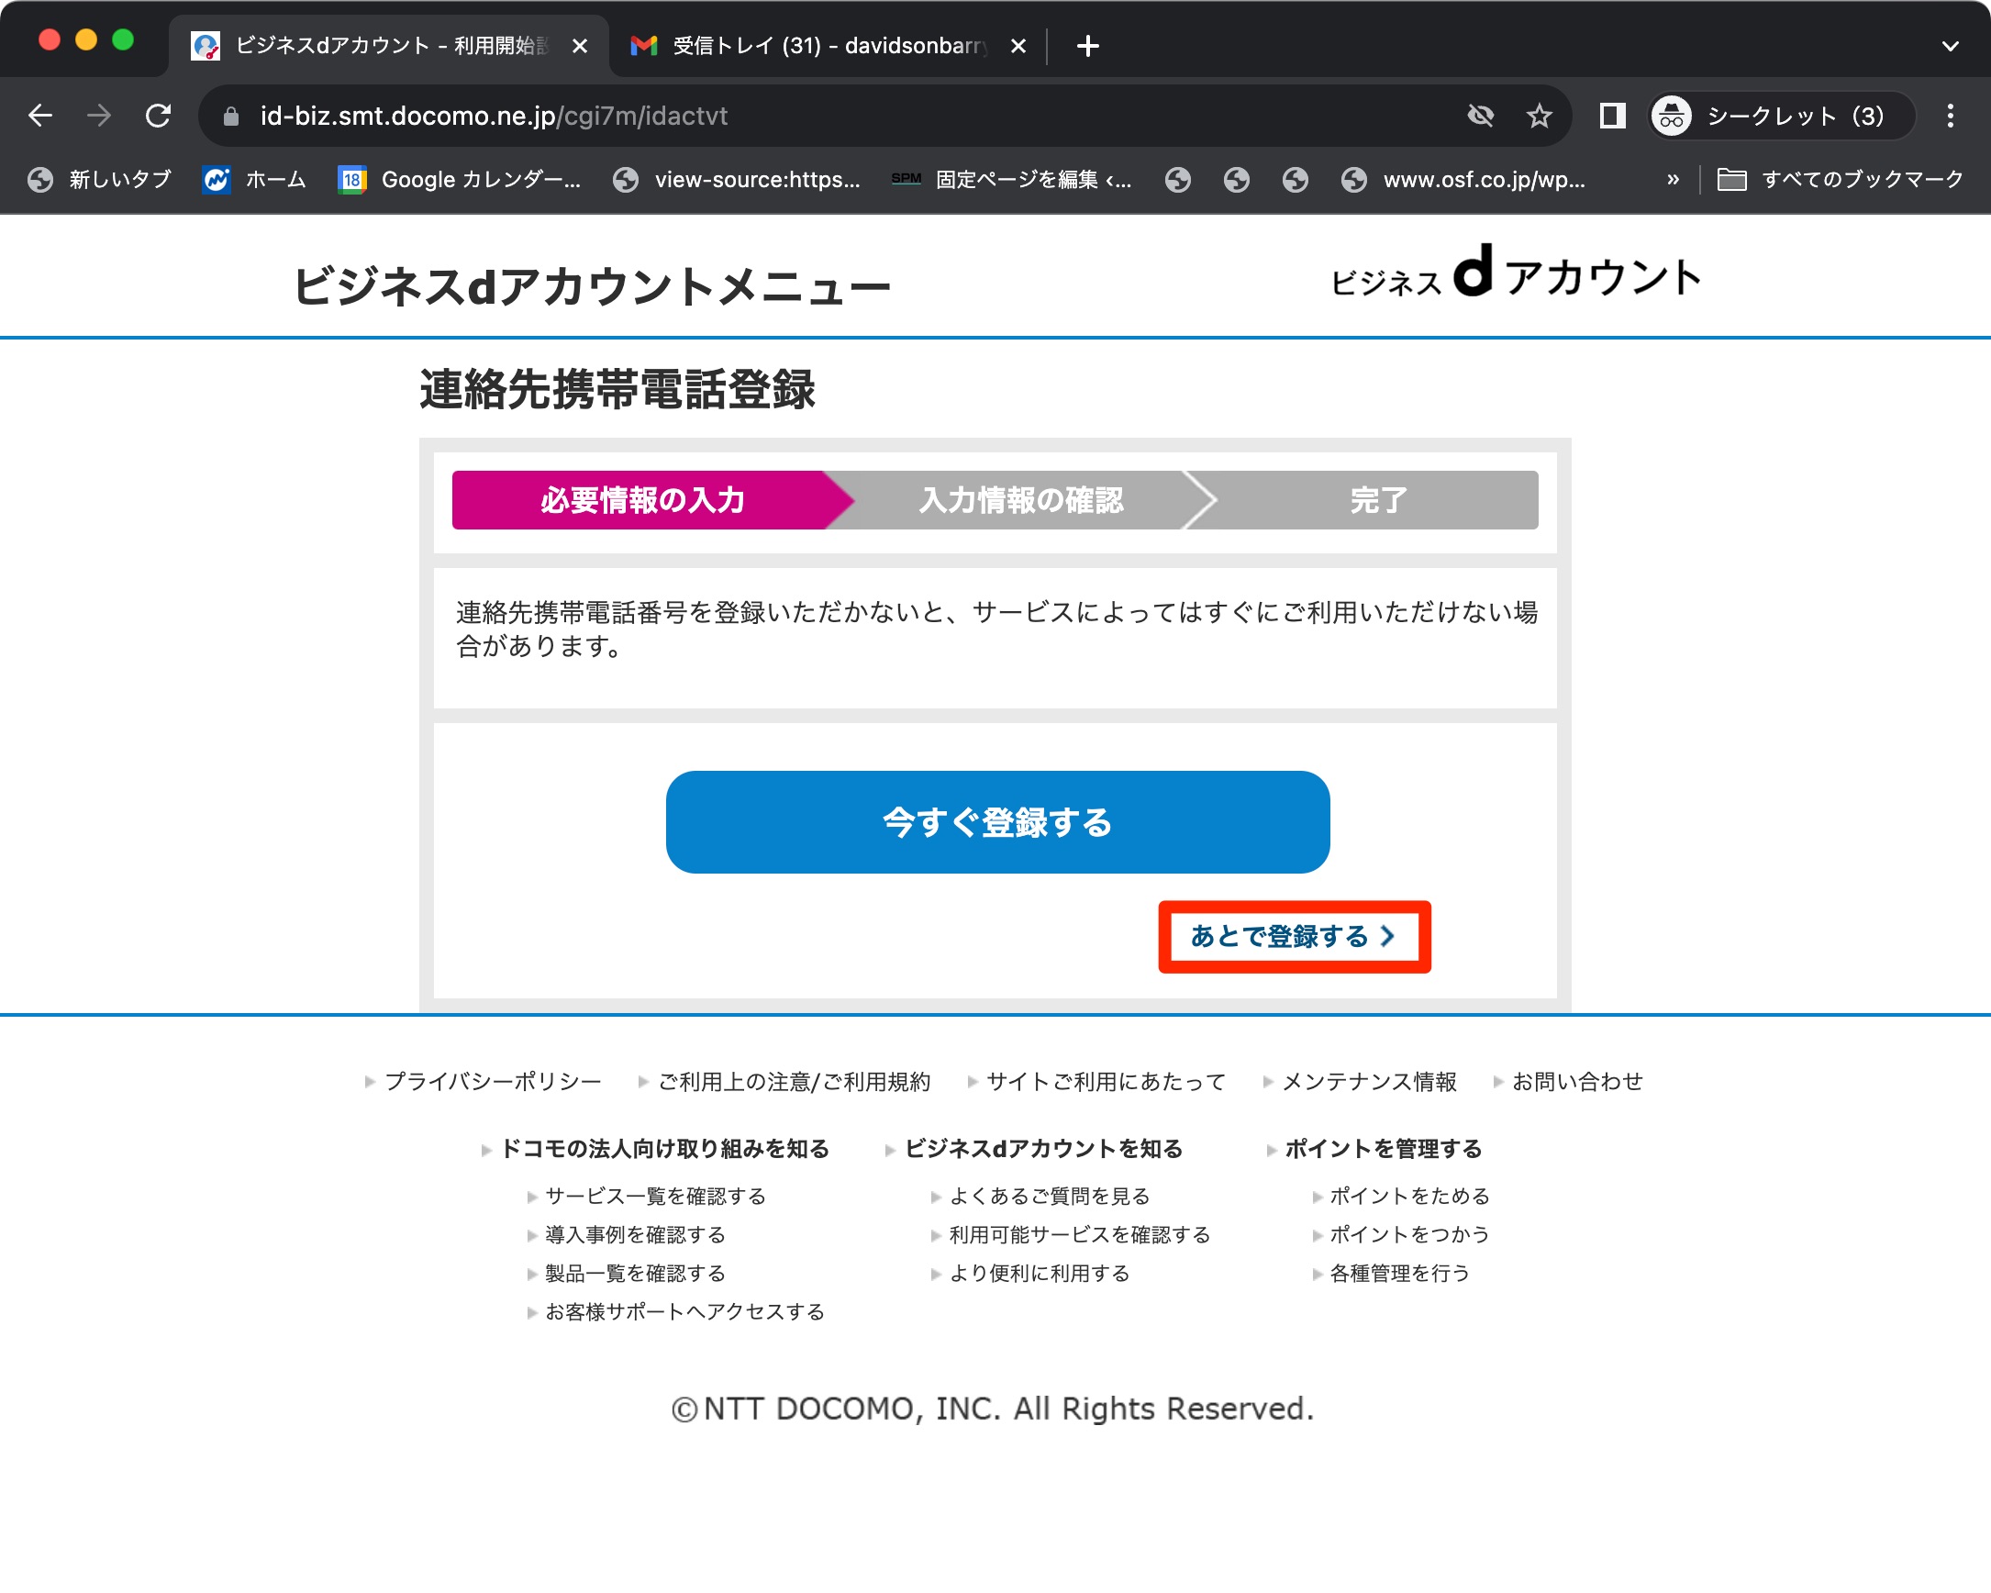Viewport: 1991px width, 1593px height.
Task: Close the 受信トレイ Gmail tab
Action: point(1018,45)
